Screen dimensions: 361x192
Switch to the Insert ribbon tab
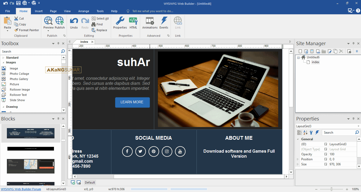coord(39,11)
